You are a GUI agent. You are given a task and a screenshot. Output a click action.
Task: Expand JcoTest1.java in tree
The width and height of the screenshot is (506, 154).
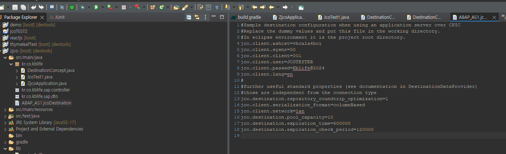click(17, 77)
